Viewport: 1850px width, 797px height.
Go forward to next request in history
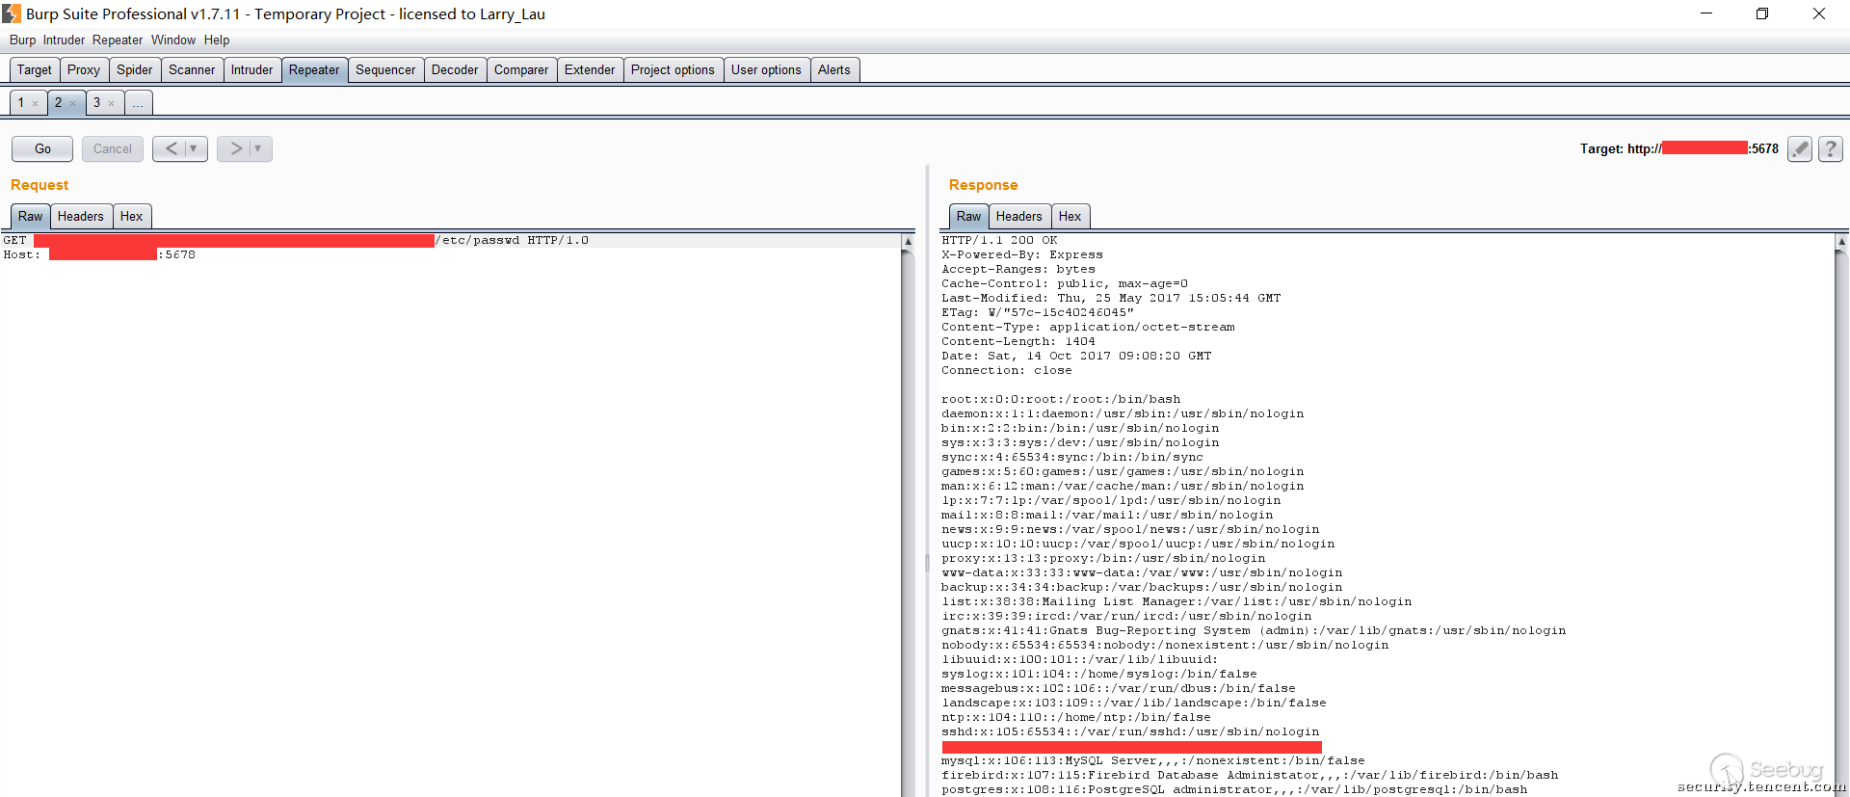coord(235,148)
